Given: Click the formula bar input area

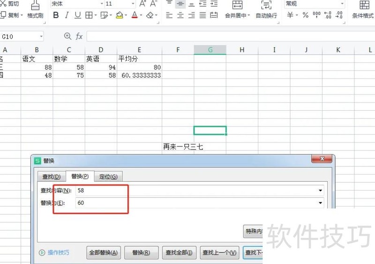Looking at the screenshot, I should click(231, 36).
